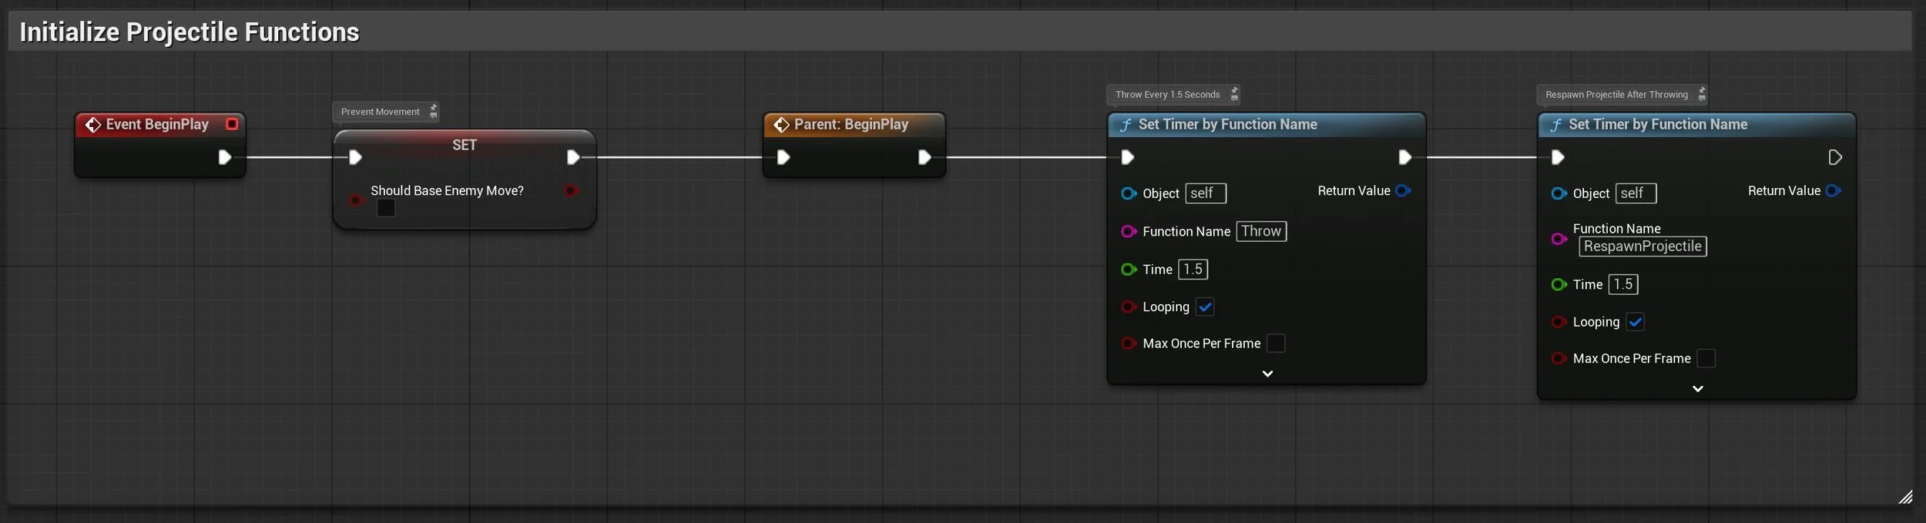Screen dimensions: 1926x523
Task: Expand advanced pins on RespawnProjectile timer node
Action: 1697,389
